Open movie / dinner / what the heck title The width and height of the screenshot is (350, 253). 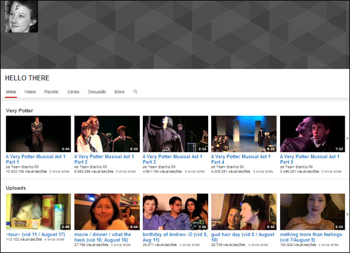point(103,237)
